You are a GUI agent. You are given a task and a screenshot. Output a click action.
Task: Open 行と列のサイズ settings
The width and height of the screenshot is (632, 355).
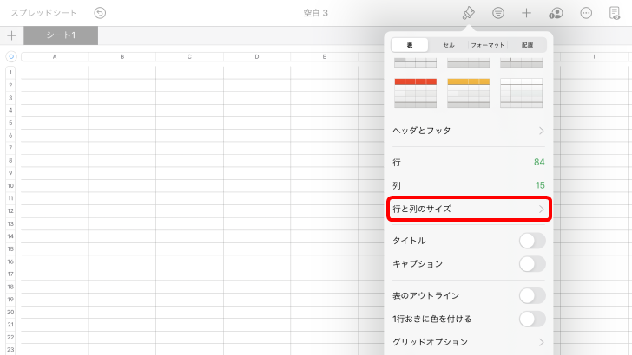tap(468, 209)
